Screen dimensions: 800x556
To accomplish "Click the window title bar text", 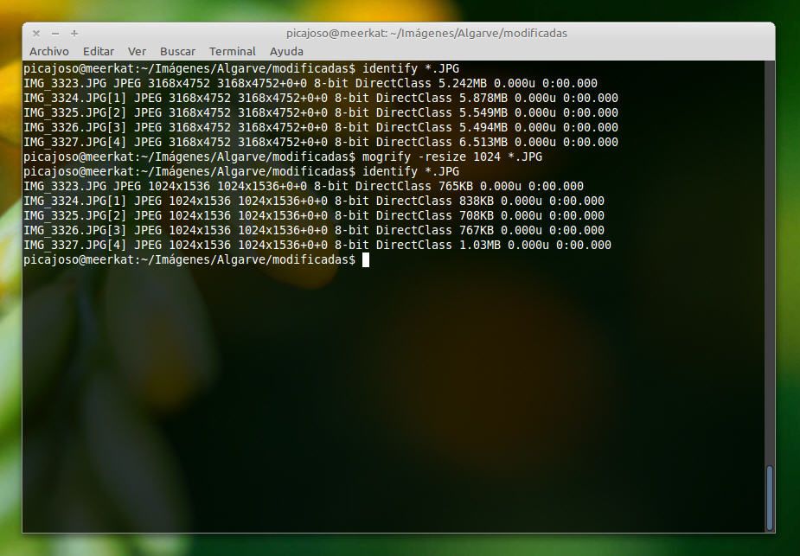I will (426, 34).
